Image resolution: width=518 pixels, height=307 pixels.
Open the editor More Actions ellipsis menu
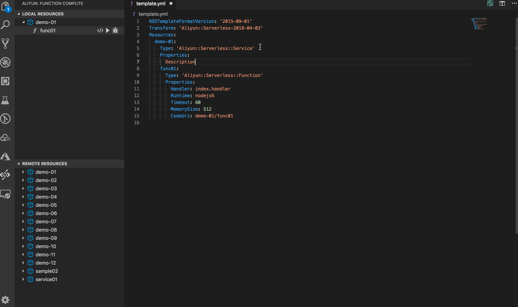pos(514,3)
